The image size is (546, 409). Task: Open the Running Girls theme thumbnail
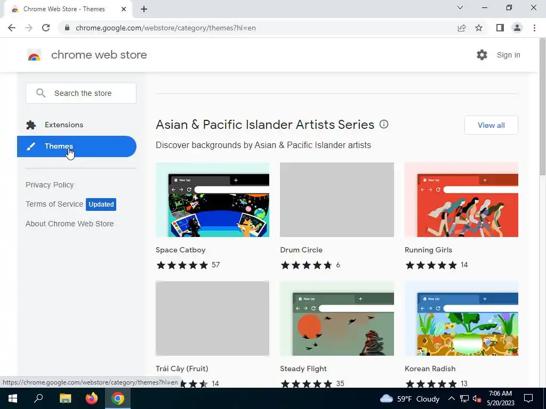point(461,200)
